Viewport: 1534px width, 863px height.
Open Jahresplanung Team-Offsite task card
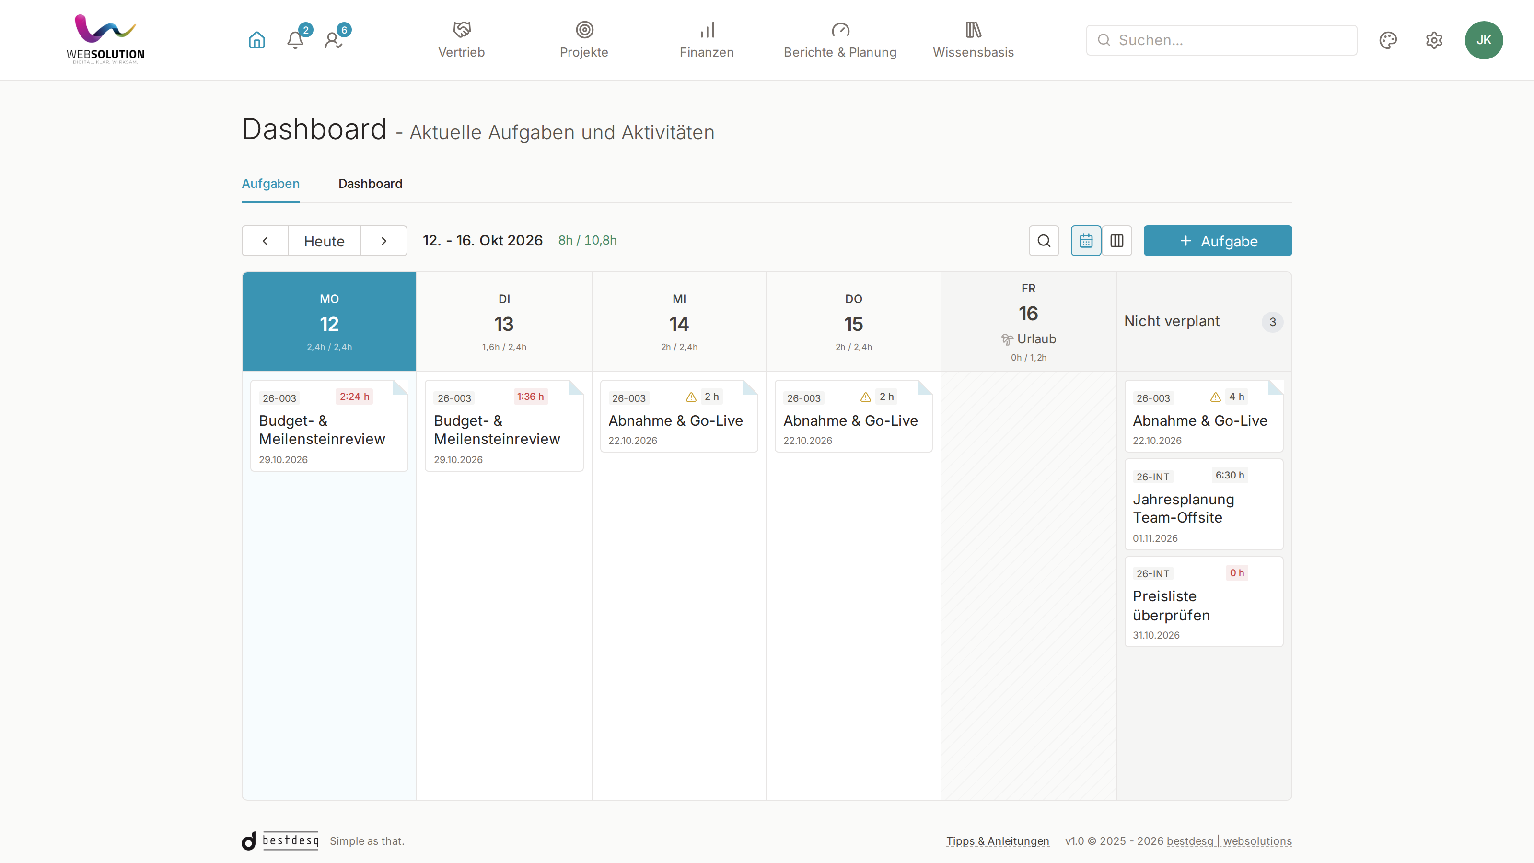click(x=1204, y=504)
